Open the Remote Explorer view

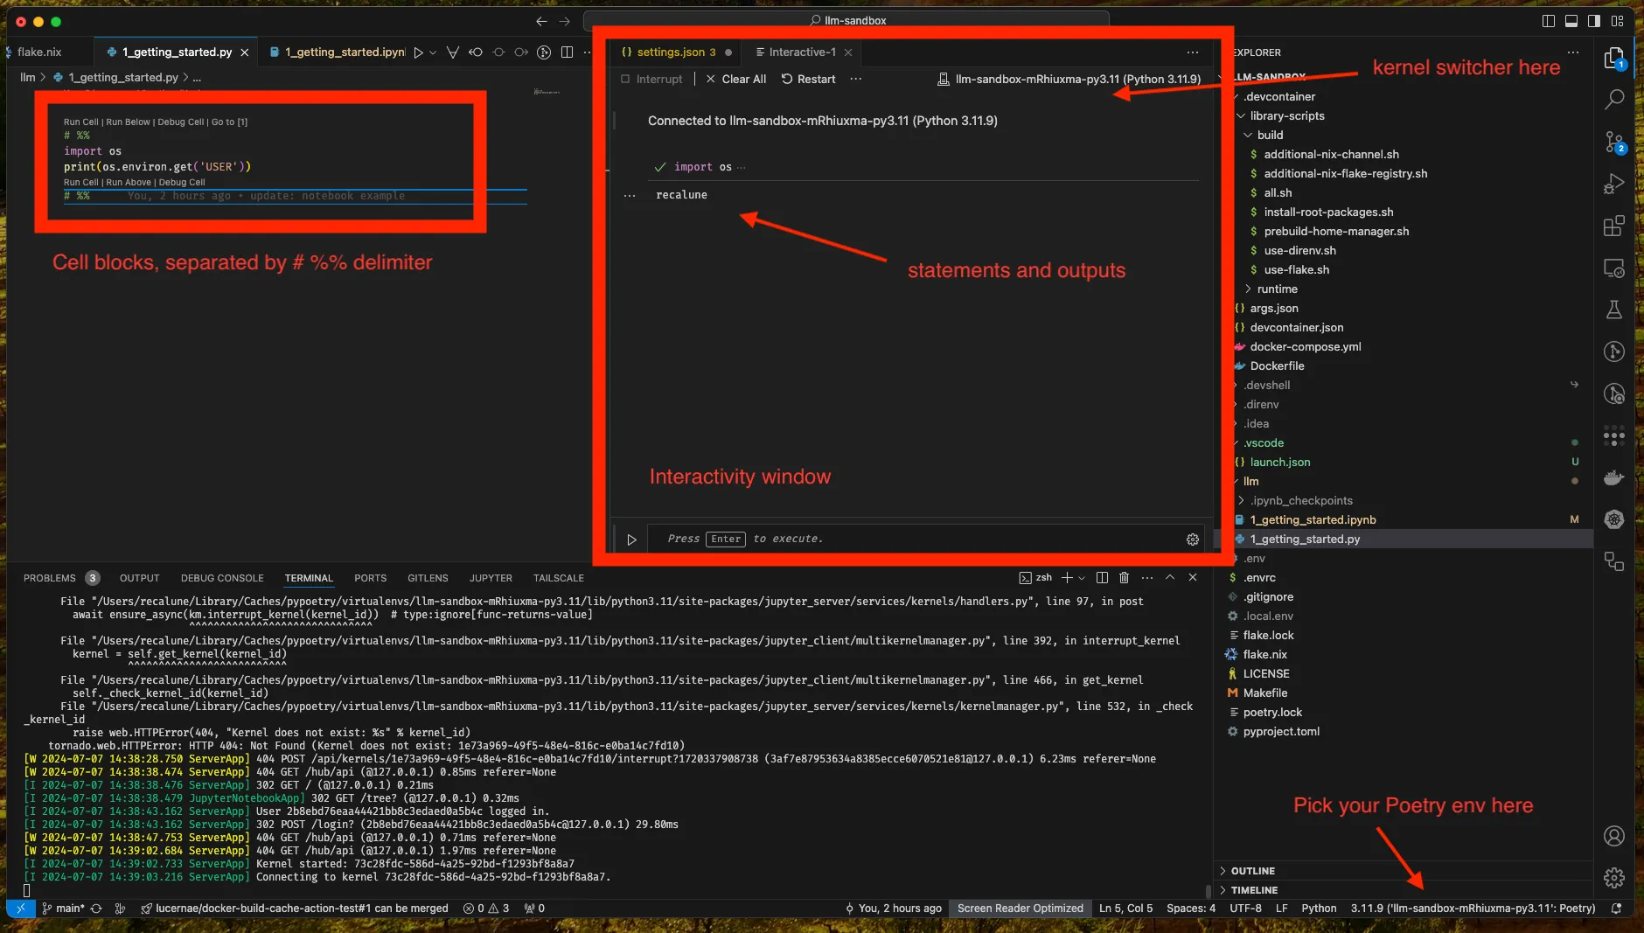click(1614, 268)
